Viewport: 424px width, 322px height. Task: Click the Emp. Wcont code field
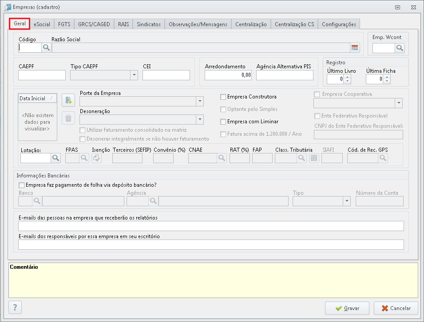[x=384, y=48]
